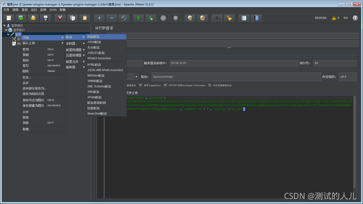Start the test with green play icon
This screenshot has height=204, width=363.
139,18
